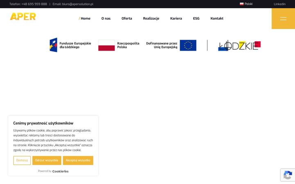Open the ESG menu item
295x184 pixels.
pos(196,18)
